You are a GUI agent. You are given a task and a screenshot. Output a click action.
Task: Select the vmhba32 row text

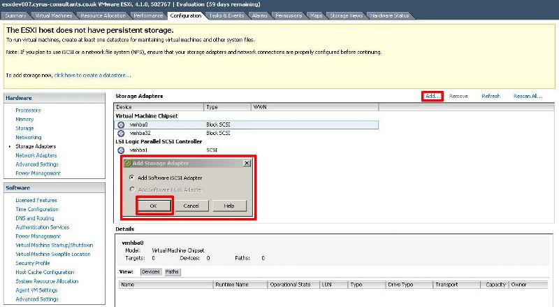[x=140, y=133]
